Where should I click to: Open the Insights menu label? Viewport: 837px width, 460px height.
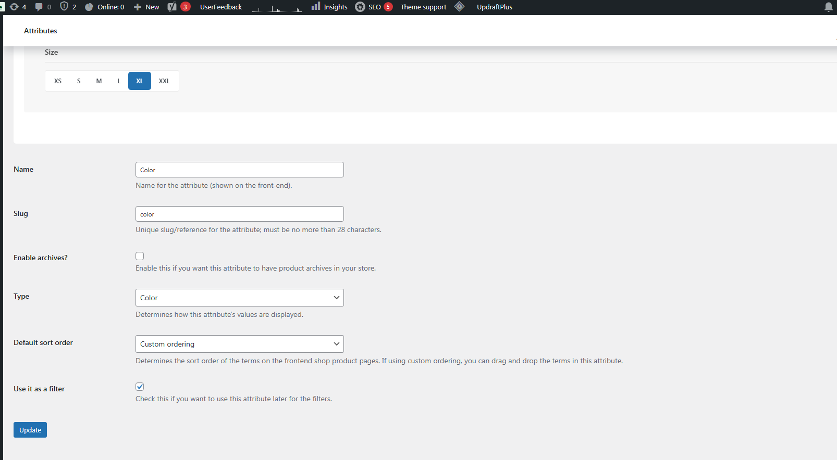[x=336, y=7]
